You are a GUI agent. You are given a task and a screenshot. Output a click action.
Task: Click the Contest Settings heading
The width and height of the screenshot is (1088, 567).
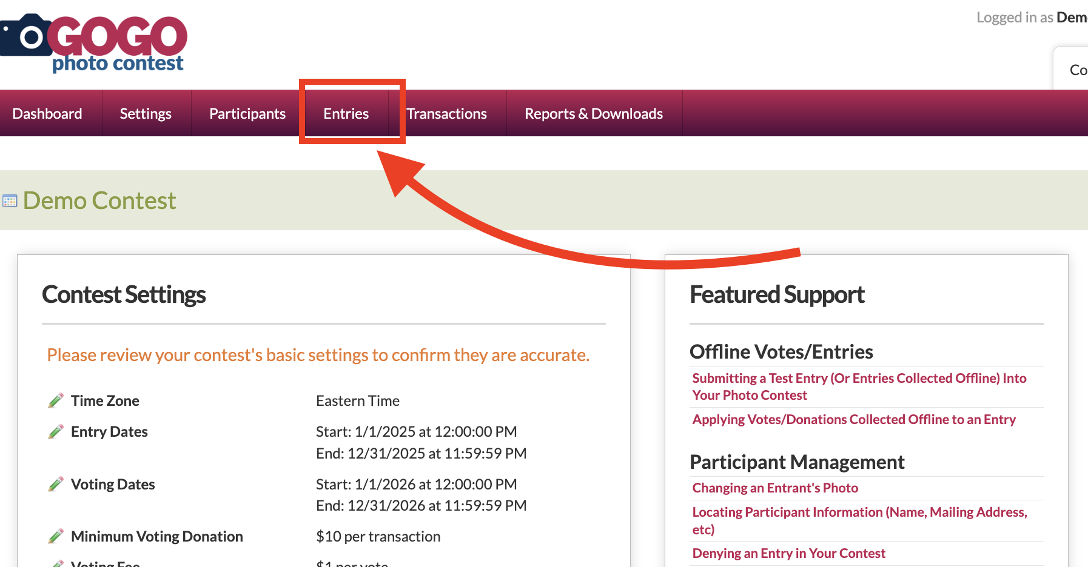coord(124,294)
